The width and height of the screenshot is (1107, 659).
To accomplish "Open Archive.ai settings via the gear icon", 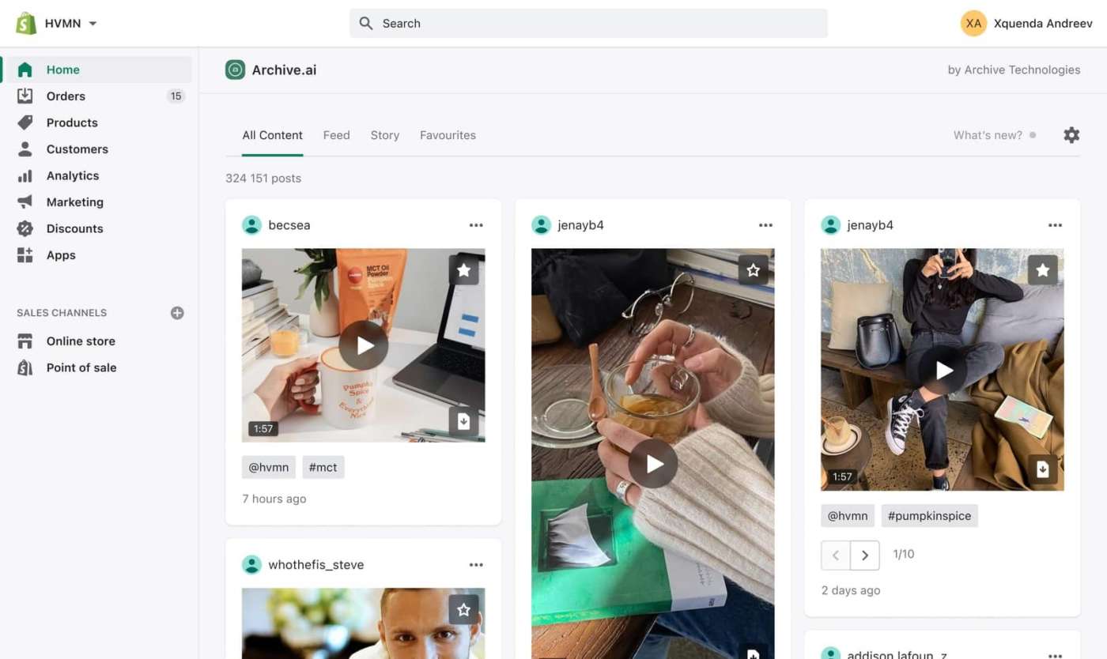I will (1071, 134).
